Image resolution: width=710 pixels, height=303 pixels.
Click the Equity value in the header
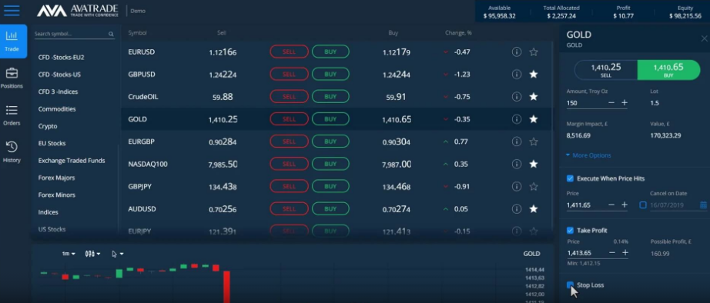685,16
